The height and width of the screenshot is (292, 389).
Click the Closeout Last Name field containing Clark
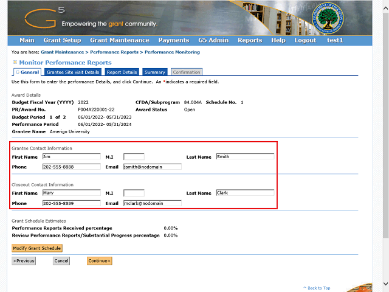pos(245,193)
